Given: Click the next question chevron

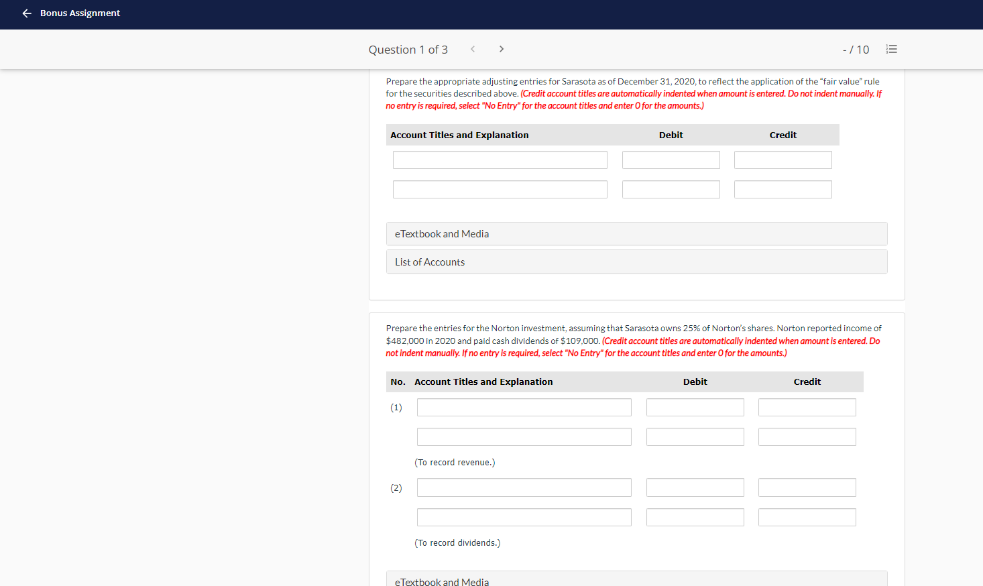Looking at the screenshot, I should click(x=502, y=48).
